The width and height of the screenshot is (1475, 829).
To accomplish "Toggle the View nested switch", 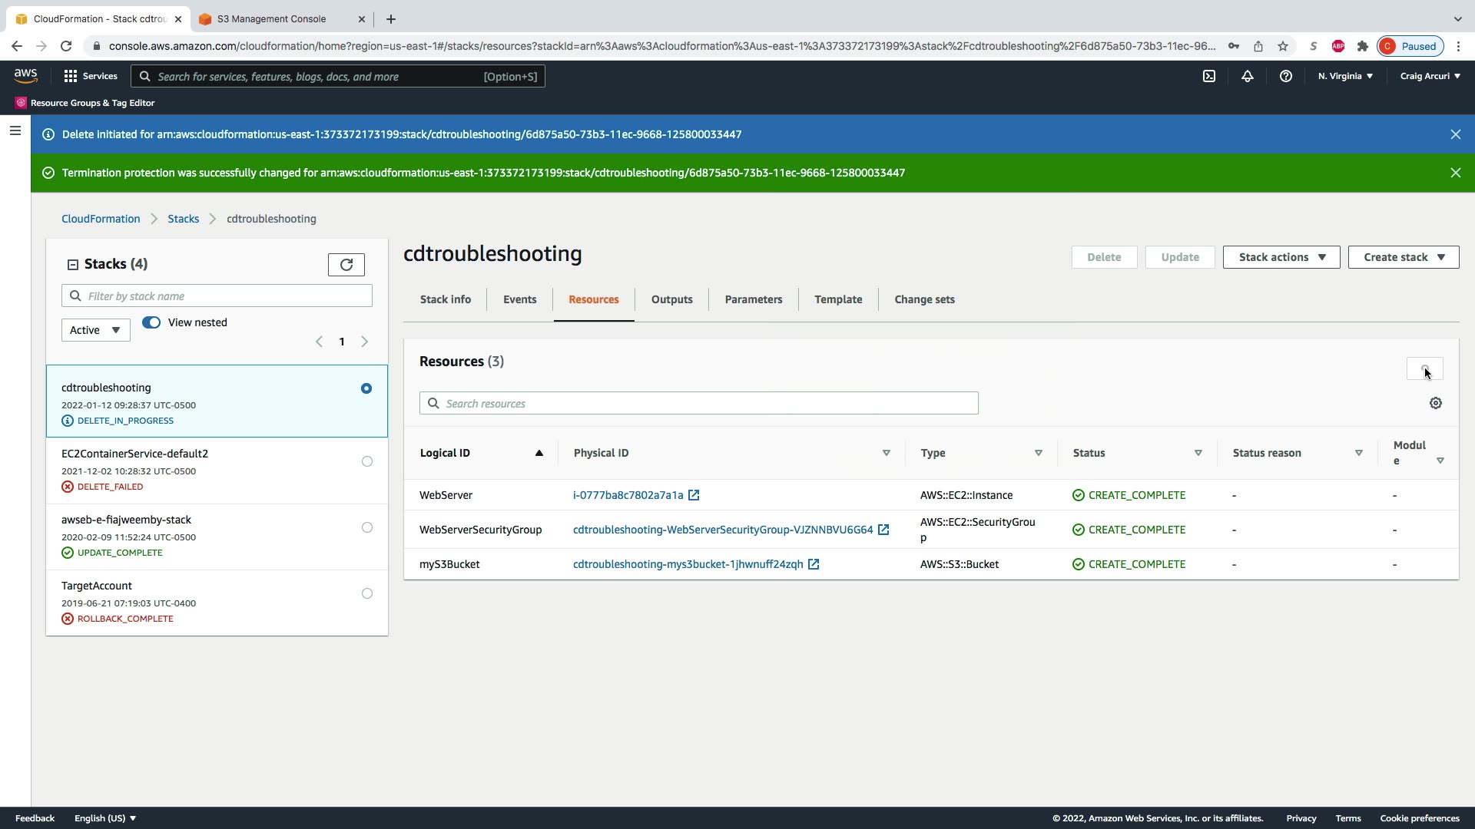I will 151,322.
